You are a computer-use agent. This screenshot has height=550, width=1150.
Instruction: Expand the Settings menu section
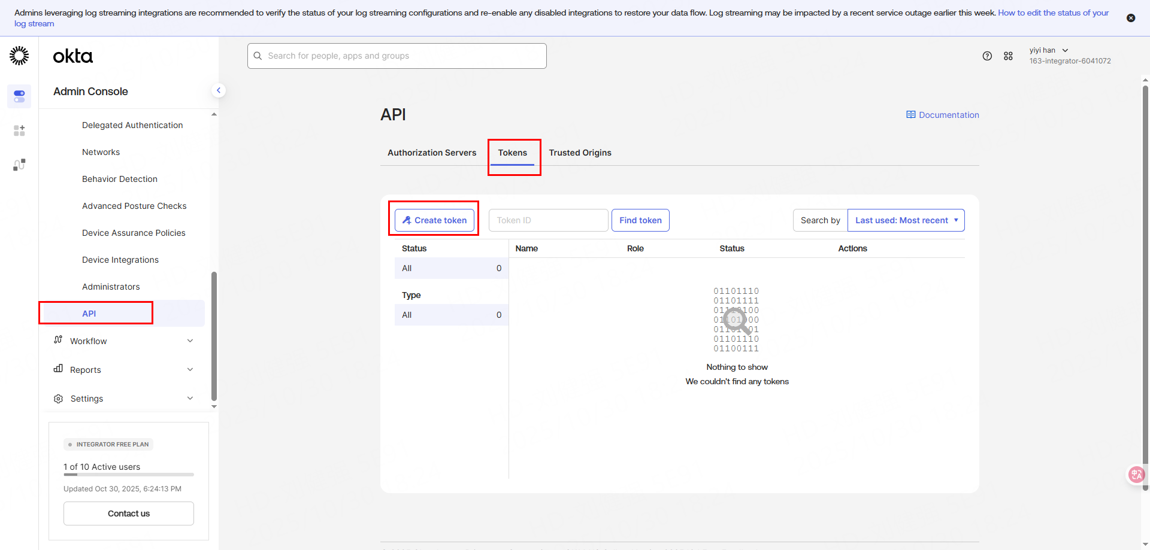coord(123,399)
